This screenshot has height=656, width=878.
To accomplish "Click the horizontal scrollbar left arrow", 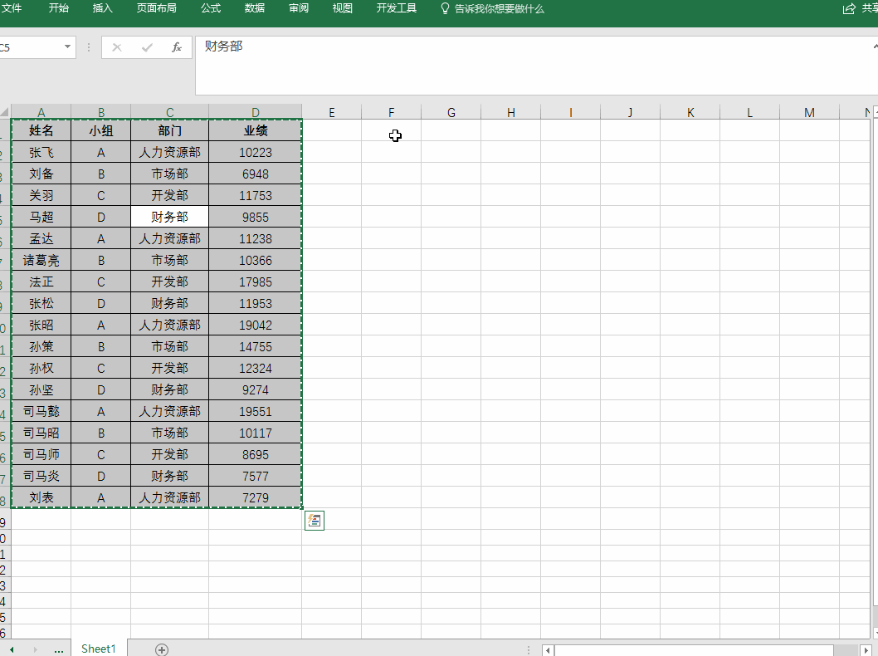I will click(548, 649).
